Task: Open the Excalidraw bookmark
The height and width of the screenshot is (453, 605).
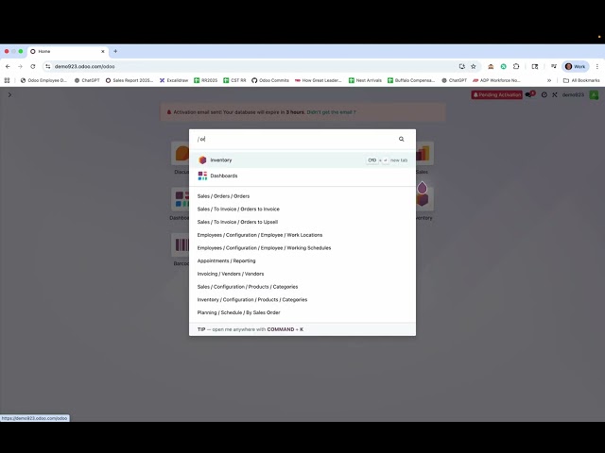Action: pyautogui.click(x=174, y=80)
